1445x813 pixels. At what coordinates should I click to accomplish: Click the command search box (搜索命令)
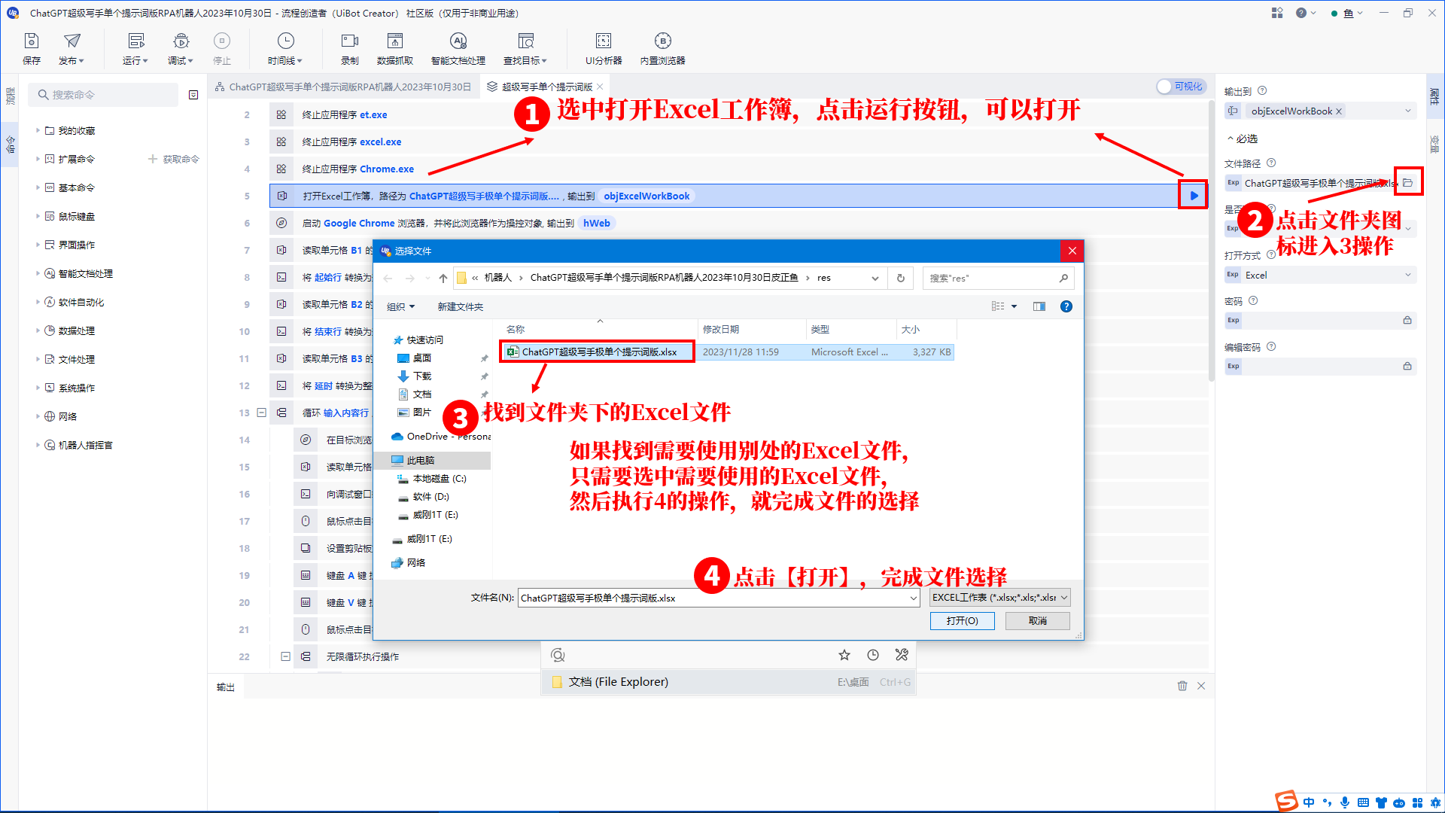104,95
